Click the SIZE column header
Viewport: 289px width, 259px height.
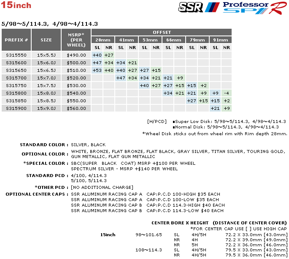tap(46, 40)
